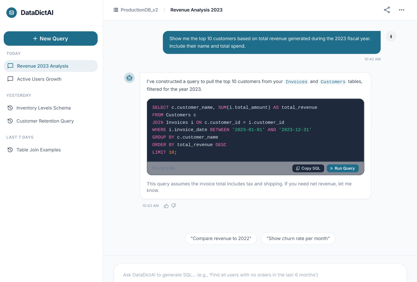Click the Invoices table reference tag
Image resolution: width=417 pixels, height=282 pixels.
click(x=296, y=82)
